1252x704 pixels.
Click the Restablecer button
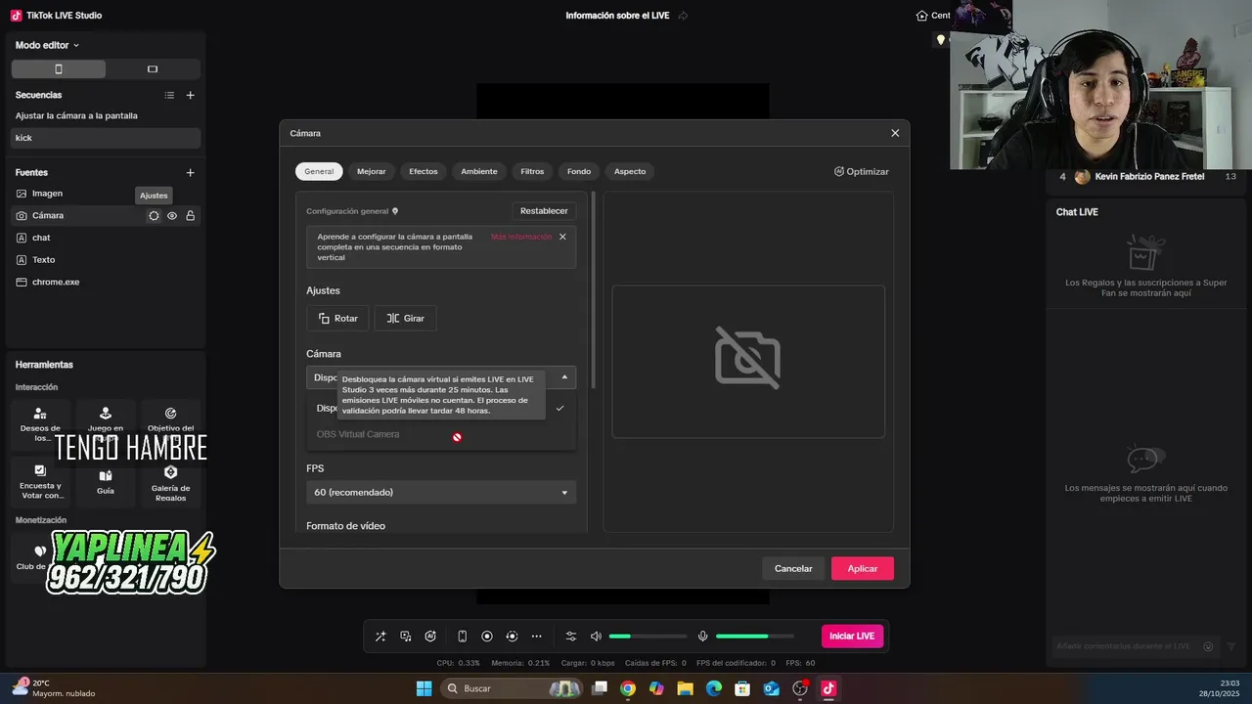(x=544, y=211)
